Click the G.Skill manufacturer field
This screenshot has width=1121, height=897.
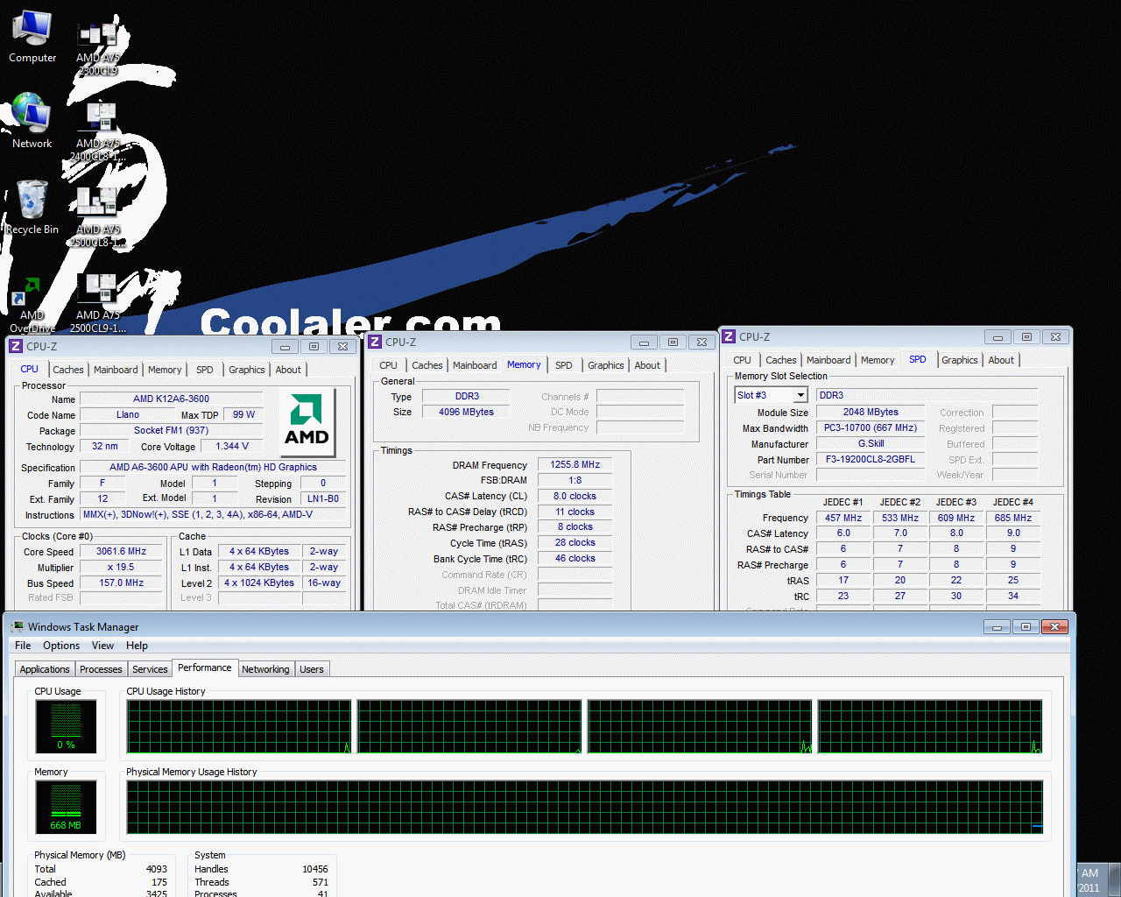(871, 443)
